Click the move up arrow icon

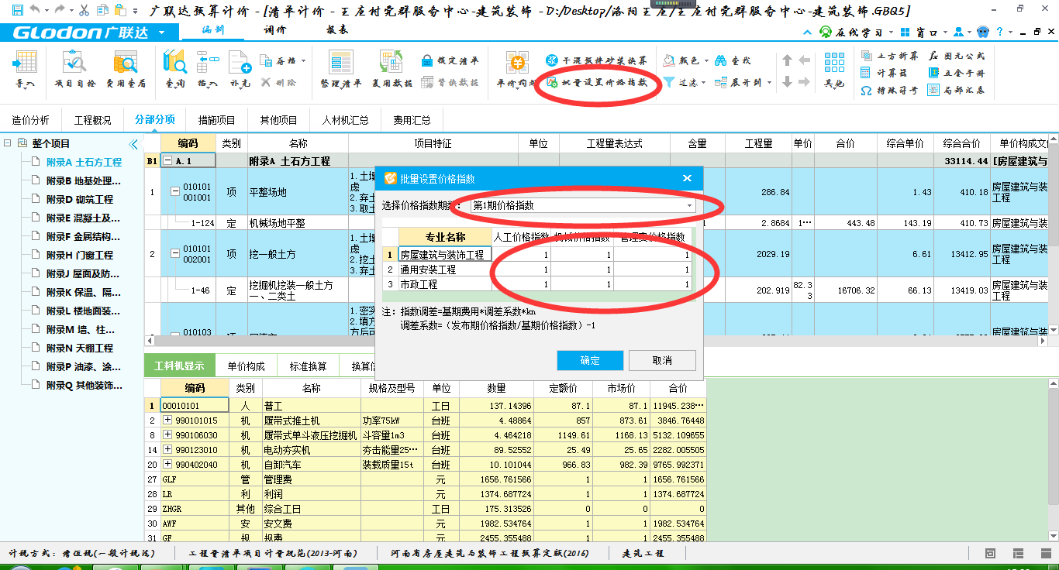[788, 60]
